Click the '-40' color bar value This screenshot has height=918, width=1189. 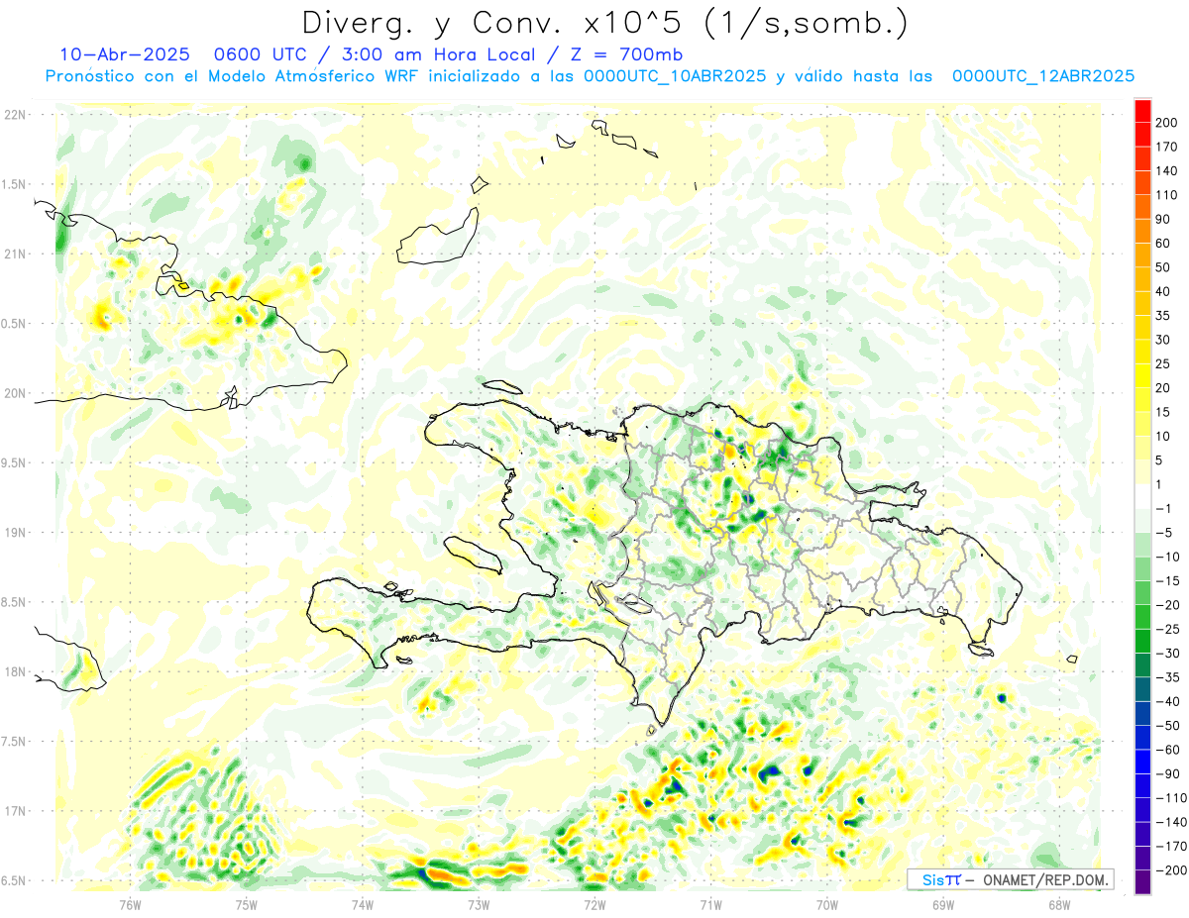1168,702
